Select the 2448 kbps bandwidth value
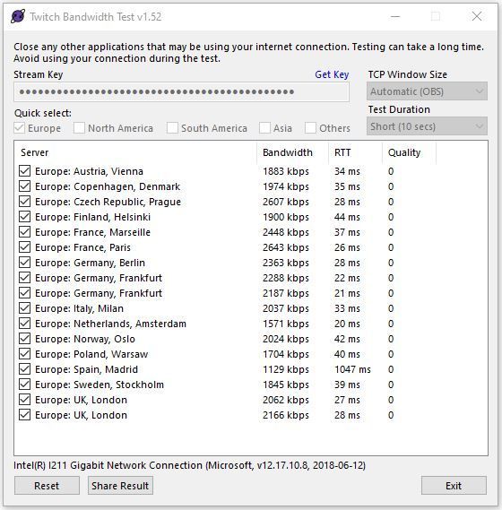Image resolution: width=502 pixels, height=510 pixels. [x=286, y=232]
